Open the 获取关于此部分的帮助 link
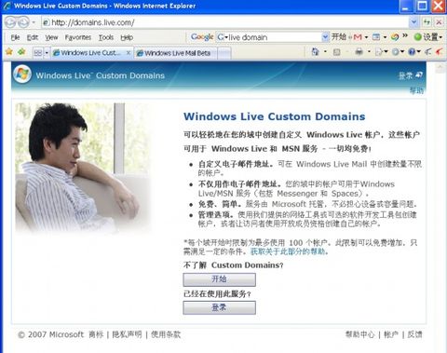447x353 pixels. (x=288, y=251)
